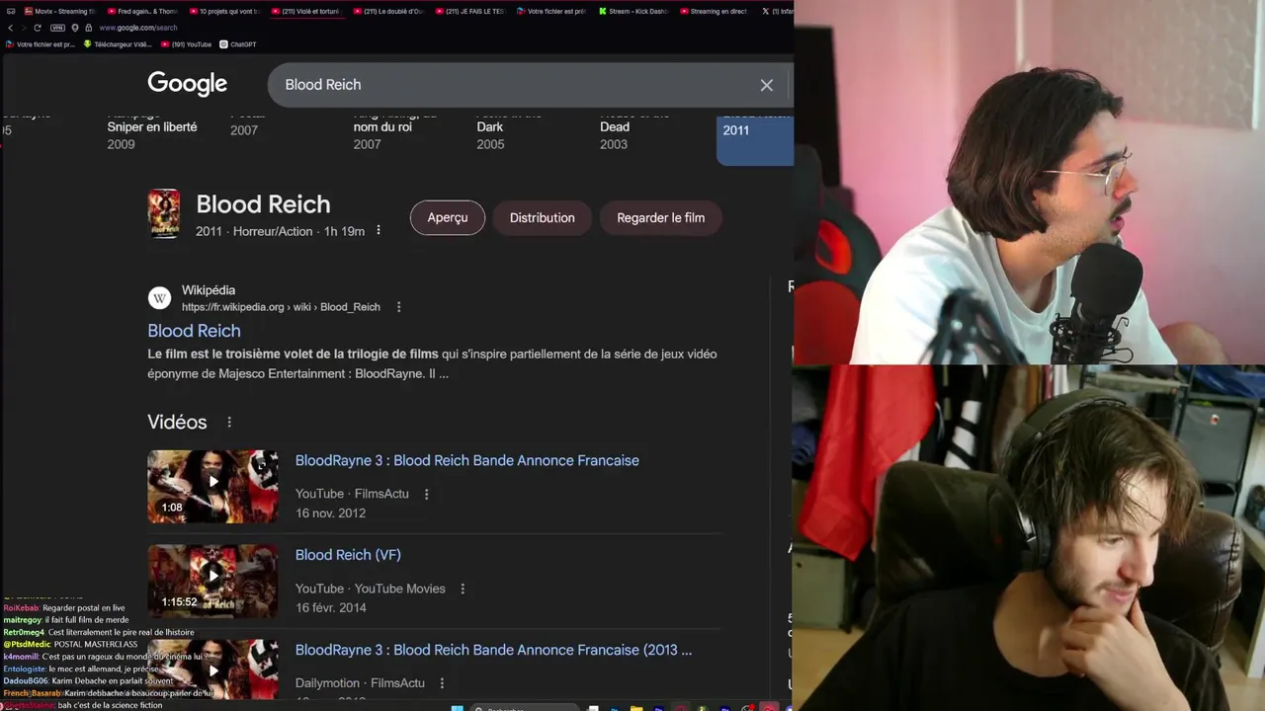The height and width of the screenshot is (711, 1265).
Task: Switch to Violé et torturé tab
Action: [x=306, y=11]
